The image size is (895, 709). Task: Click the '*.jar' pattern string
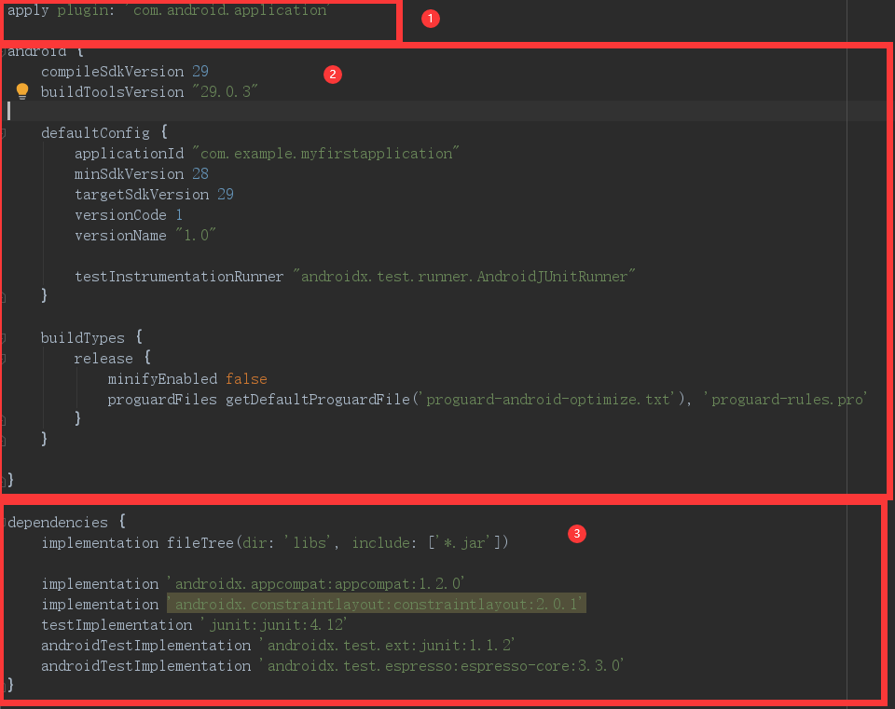click(464, 543)
